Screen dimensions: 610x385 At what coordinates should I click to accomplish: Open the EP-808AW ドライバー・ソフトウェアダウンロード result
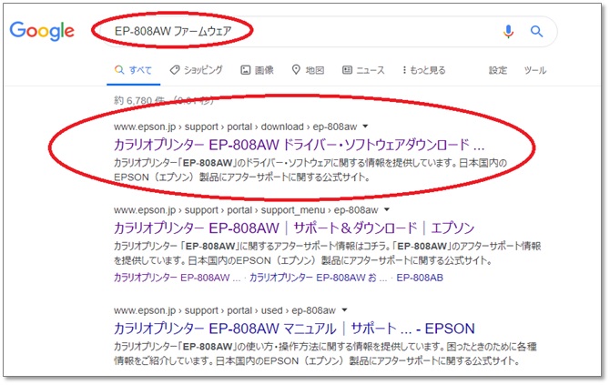point(299,145)
